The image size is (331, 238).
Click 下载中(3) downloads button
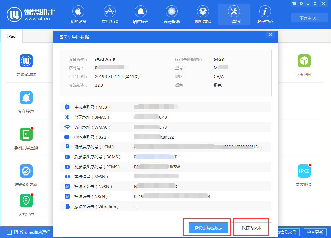(309, 18)
